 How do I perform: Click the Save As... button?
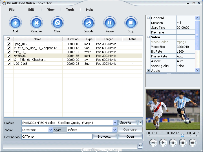click(128, 122)
